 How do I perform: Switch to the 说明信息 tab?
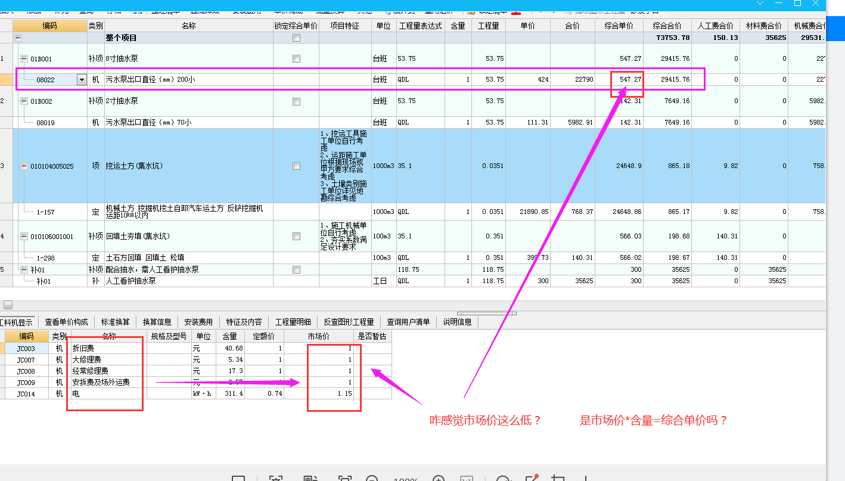(x=457, y=322)
